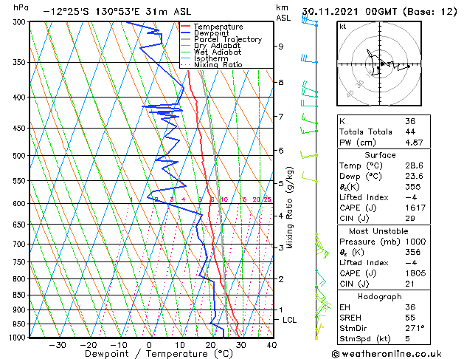Click the red Temperature legend line

point(186,27)
